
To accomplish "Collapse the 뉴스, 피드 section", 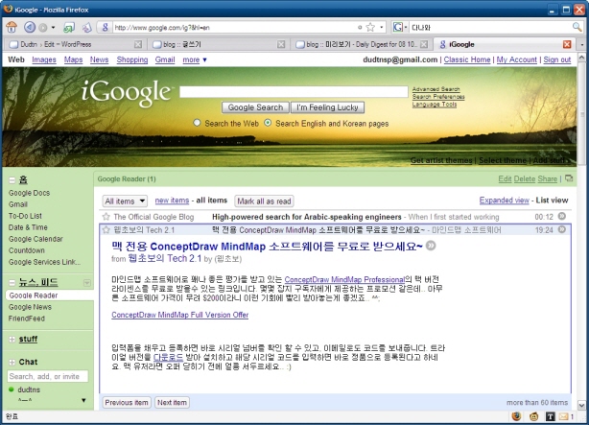I will pyautogui.click(x=12, y=283).
